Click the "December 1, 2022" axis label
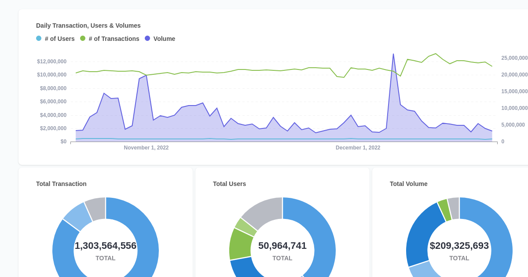528x277 pixels. pyautogui.click(x=358, y=148)
